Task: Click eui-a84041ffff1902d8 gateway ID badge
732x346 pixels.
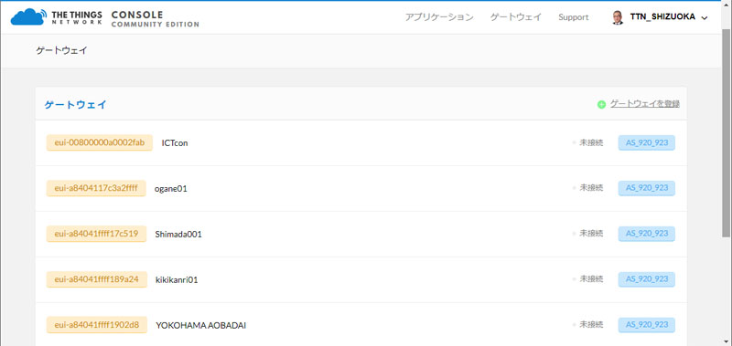Action: pos(97,325)
